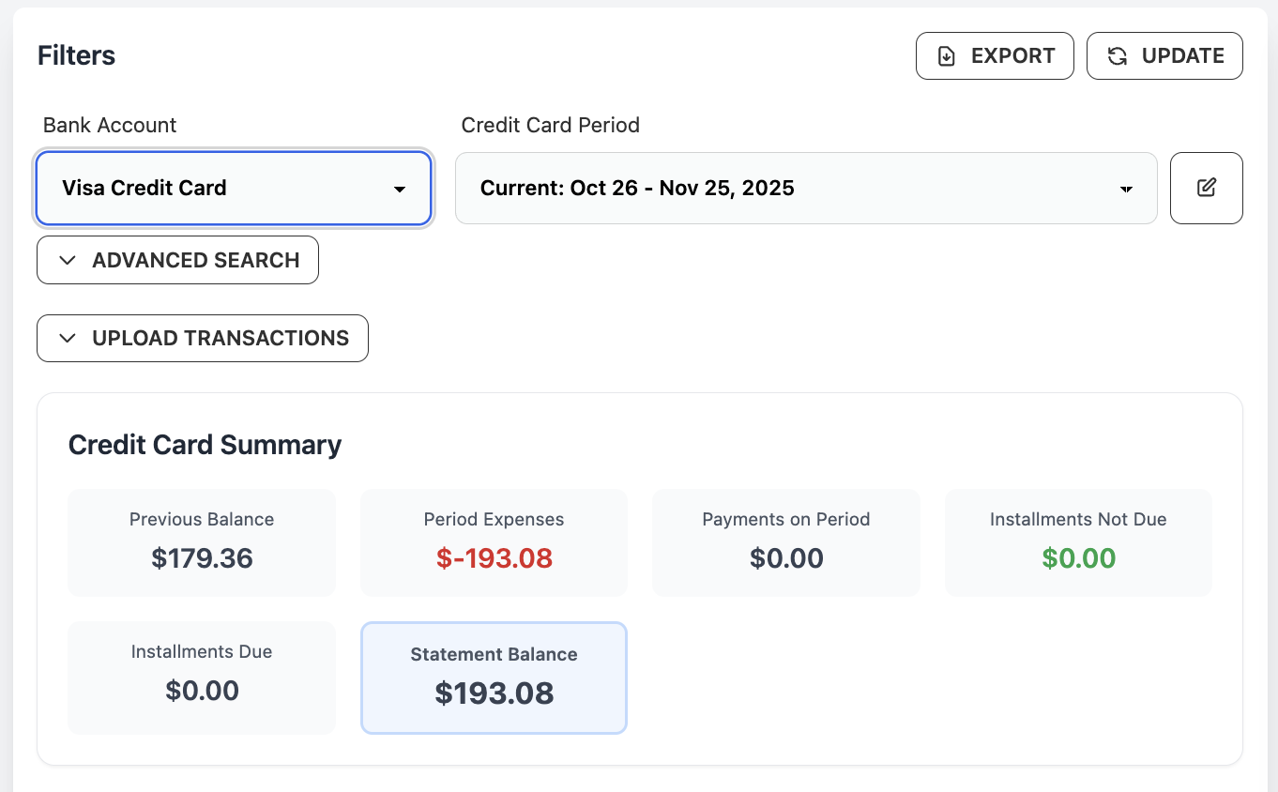Click the caret arrow in Credit Card Period selector
Image resolution: width=1278 pixels, height=792 pixels.
[x=1127, y=188]
